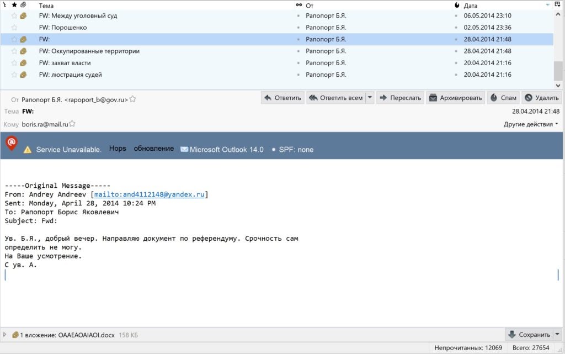Open the 'Другие действия' dropdown
The width and height of the screenshot is (565, 354).
[531, 124]
